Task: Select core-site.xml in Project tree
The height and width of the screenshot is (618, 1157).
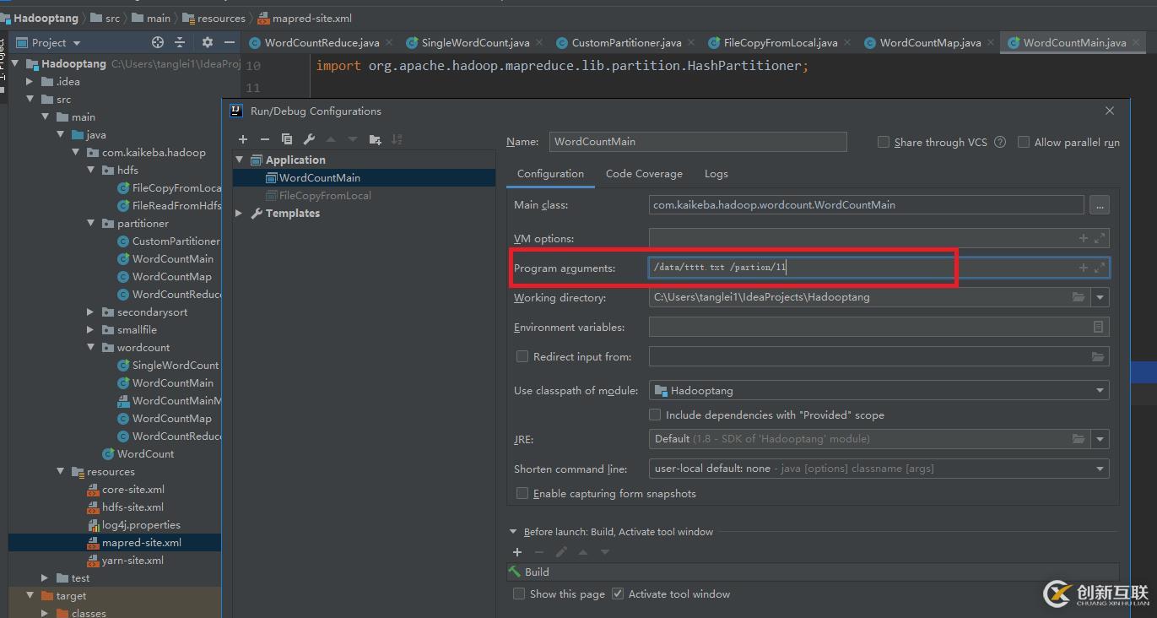Action: [133, 489]
